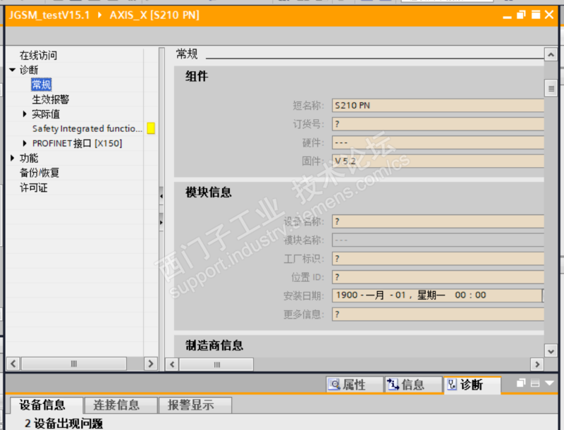Click the 2 设备出现问题 message text
564x430 pixels.
(63, 424)
